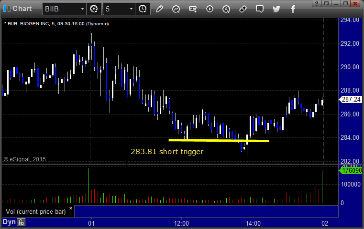Image resolution: width=364 pixels, height=229 pixels.
Task: Open the time template clock icon
Action: coord(143,9)
